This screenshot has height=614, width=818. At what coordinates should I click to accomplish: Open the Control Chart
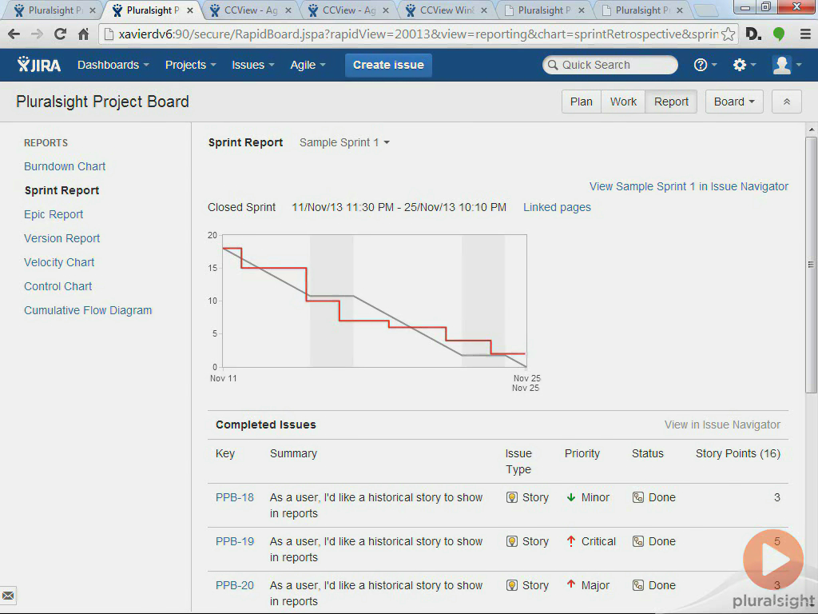[x=58, y=287]
